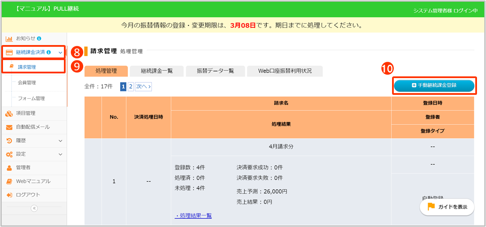Click the coins icon for 項目管理
Image resolution: width=486 pixels, height=227 pixels.
(9, 114)
